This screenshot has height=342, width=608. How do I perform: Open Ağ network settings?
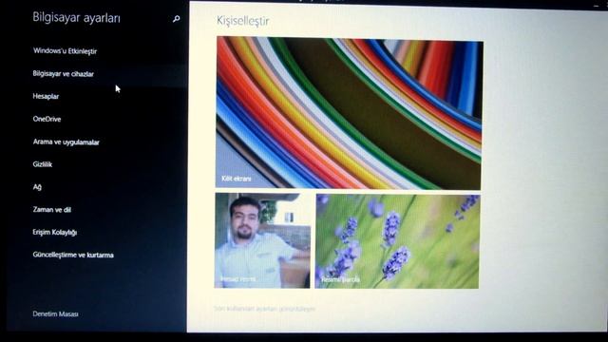tap(37, 187)
